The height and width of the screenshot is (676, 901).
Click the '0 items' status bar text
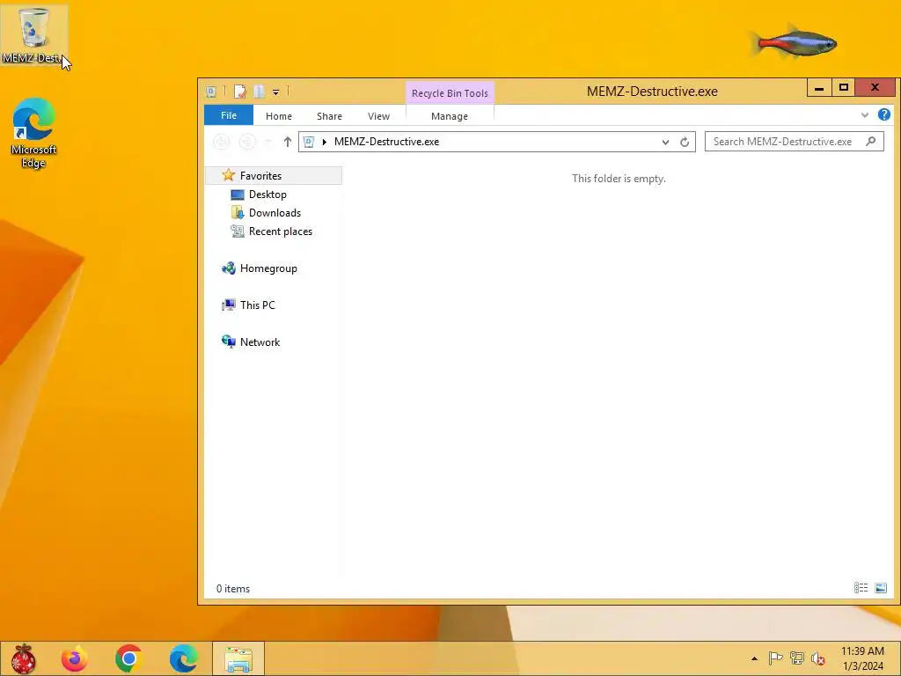[x=232, y=589]
